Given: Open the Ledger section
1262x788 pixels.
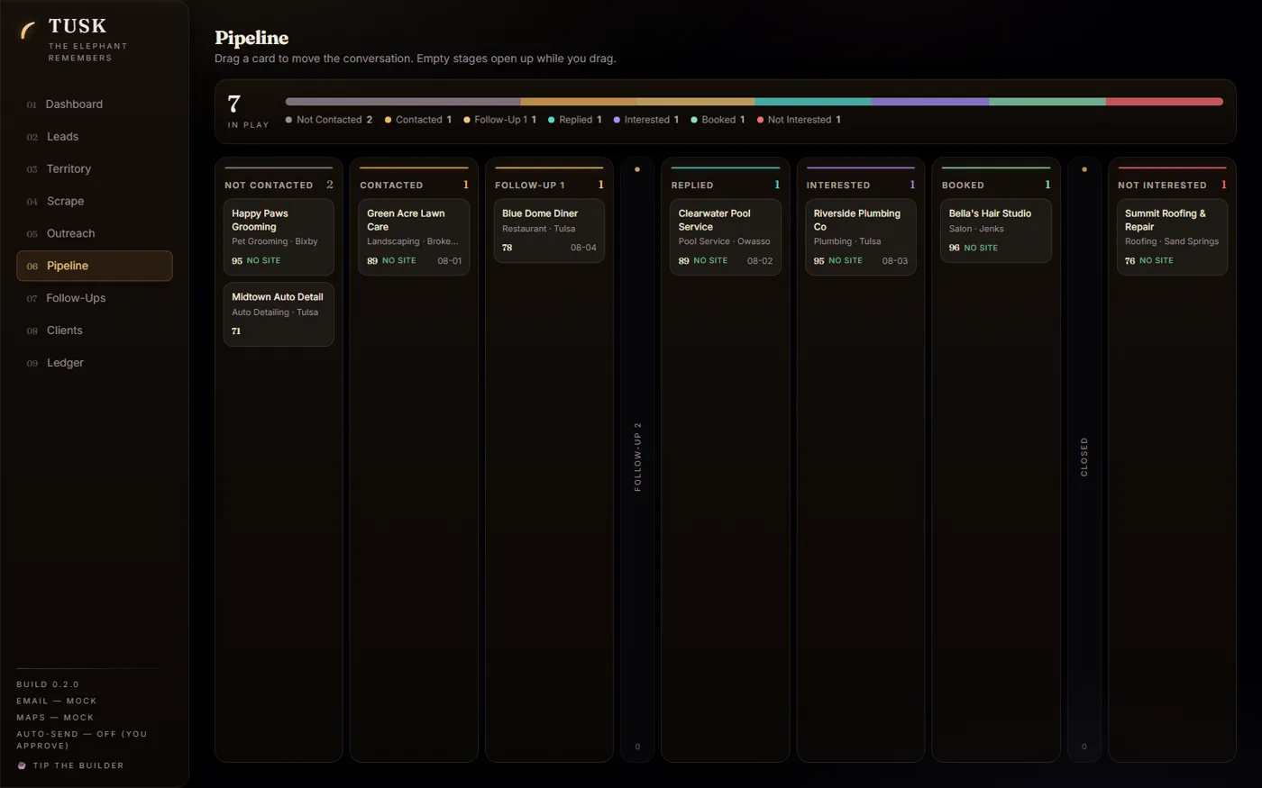Looking at the screenshot, I should point(94,363).
